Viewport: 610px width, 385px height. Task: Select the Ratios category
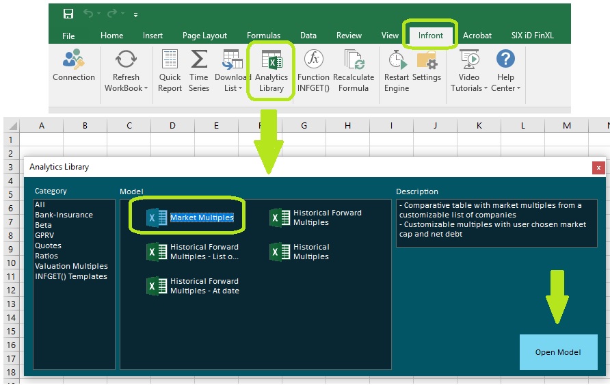tap(47, 256)
